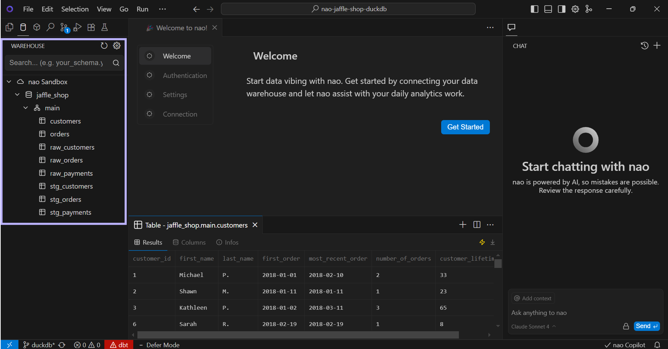
Task: Open the Extensions view icon
Action: (x=91, y=27)
